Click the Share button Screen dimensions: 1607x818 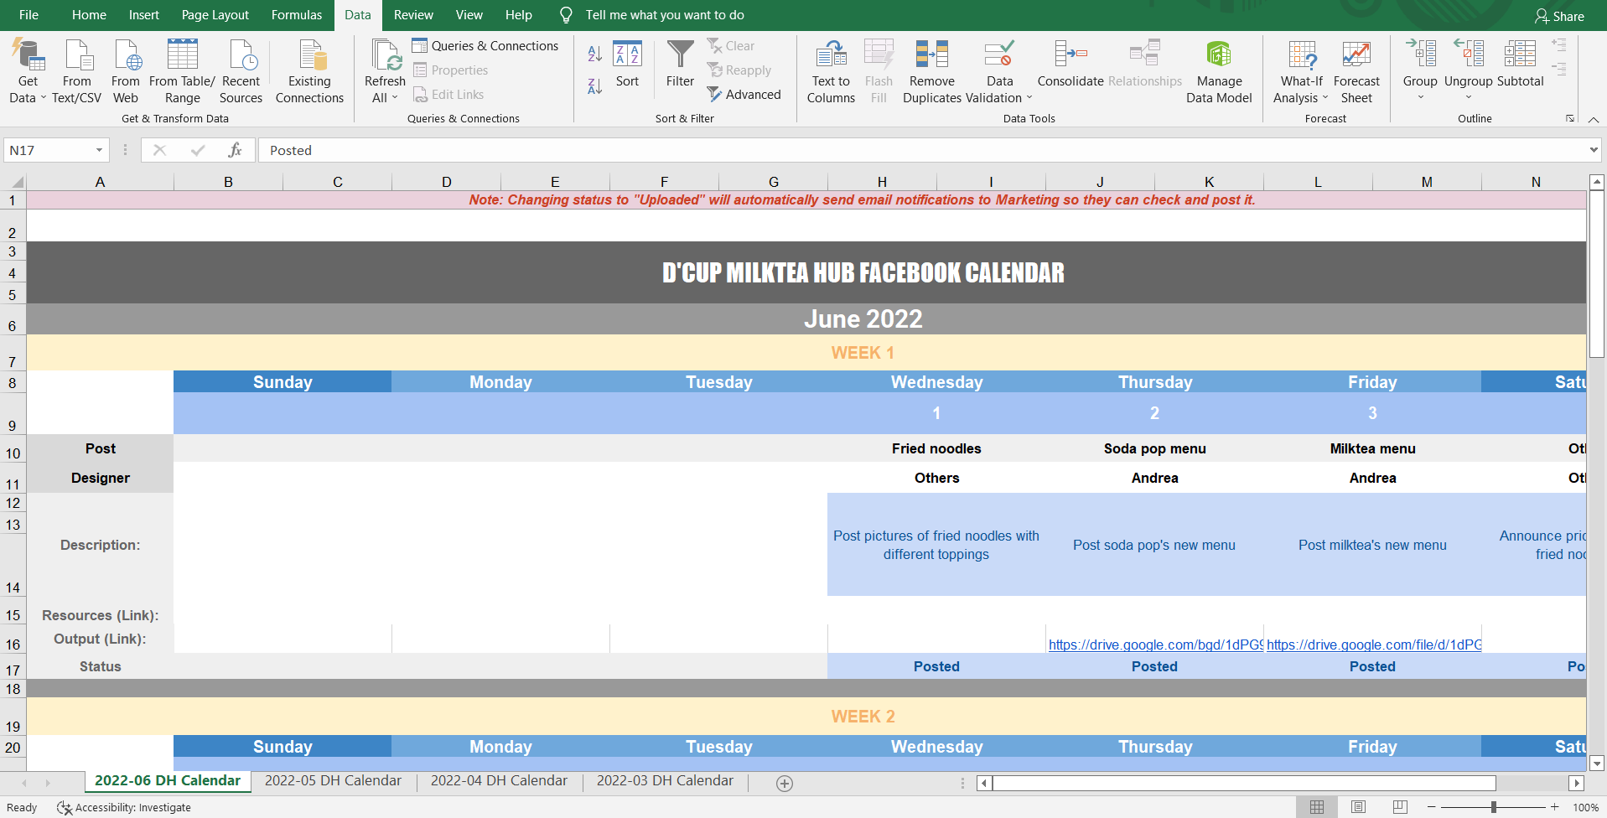click(1559, 16)
